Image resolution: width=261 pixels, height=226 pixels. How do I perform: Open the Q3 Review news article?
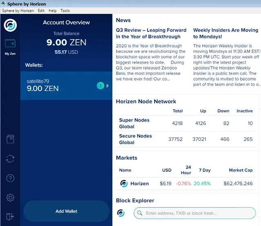click(151, 33)
